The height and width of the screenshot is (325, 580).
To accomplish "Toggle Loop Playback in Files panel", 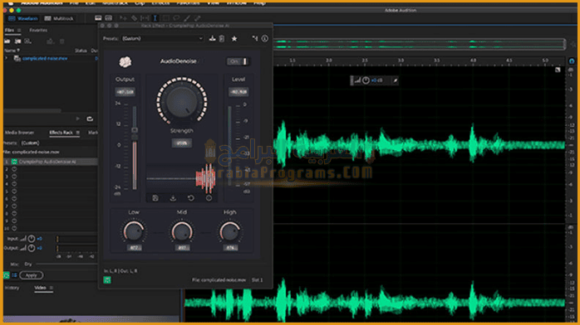I will [x=90, y=119].
